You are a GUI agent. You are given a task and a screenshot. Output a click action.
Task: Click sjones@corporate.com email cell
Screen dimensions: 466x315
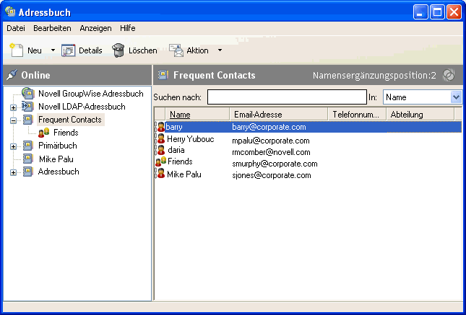pyautogui.click(x=272, y=175)
